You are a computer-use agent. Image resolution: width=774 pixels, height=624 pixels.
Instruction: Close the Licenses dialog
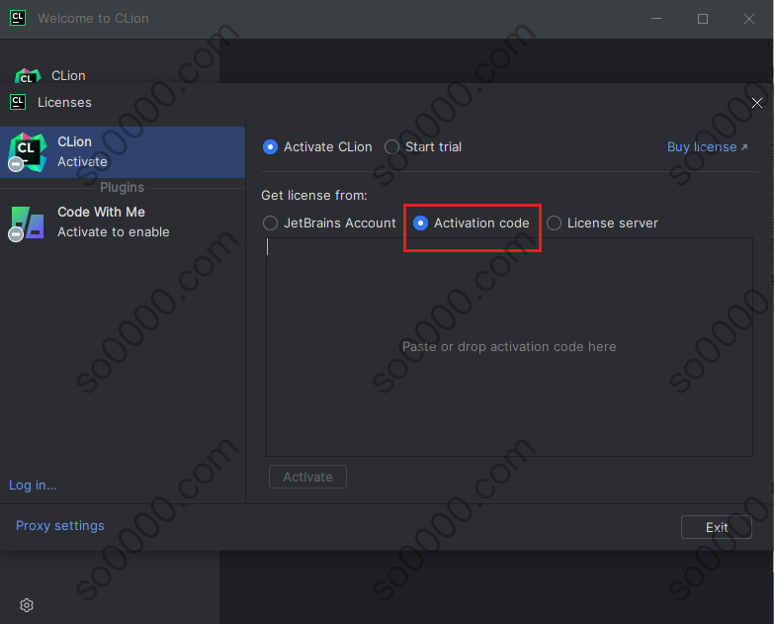point(757,103)
